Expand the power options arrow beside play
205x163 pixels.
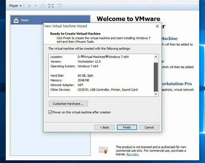click(36, 6)
